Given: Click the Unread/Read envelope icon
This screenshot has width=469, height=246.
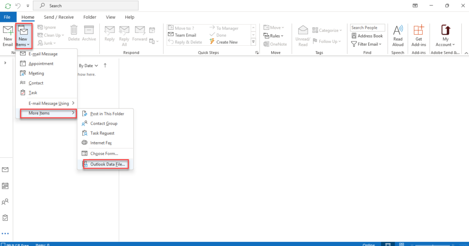Looking at the screenshot, I should (x=303, y=36).
